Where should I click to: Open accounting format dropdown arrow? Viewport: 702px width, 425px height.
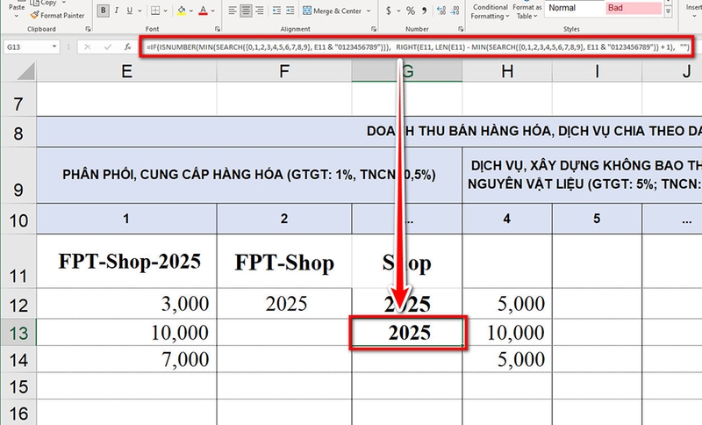398,11
